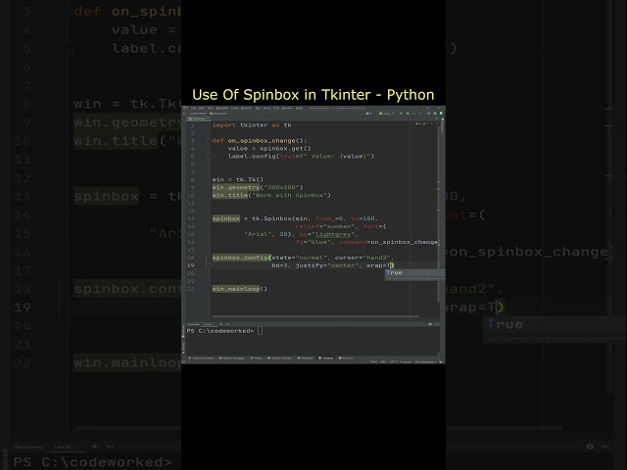627x470 pixels.
Task: Open the Window menu
Action: tap(287, 108)
